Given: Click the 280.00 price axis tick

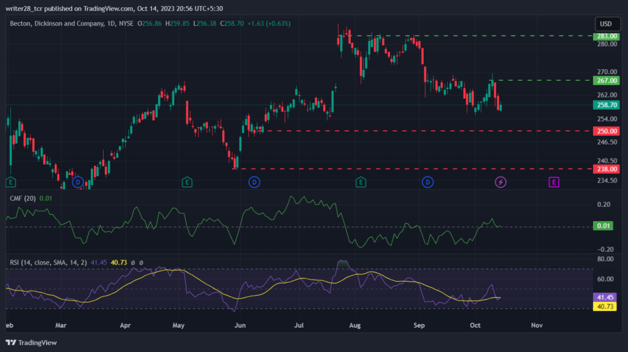Looking at the screenshot, I should pos(607,44).
